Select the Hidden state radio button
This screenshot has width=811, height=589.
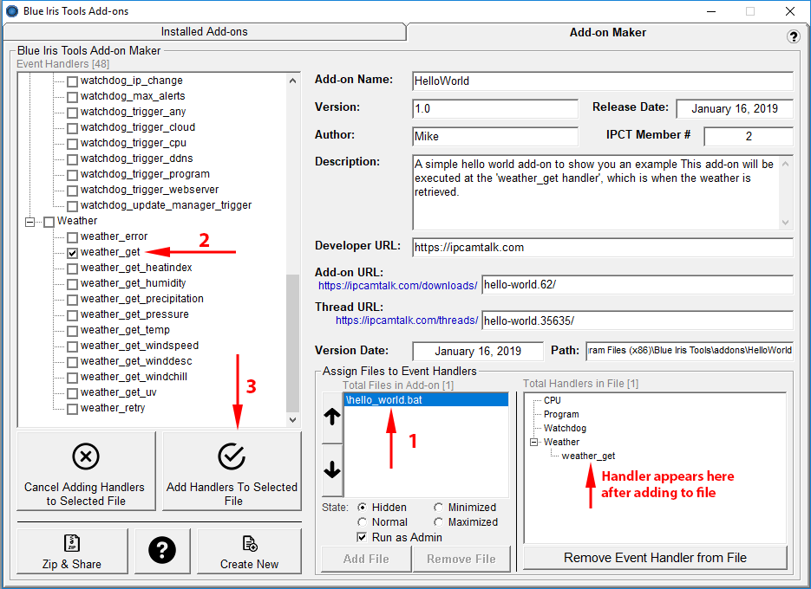pos(362,508)
